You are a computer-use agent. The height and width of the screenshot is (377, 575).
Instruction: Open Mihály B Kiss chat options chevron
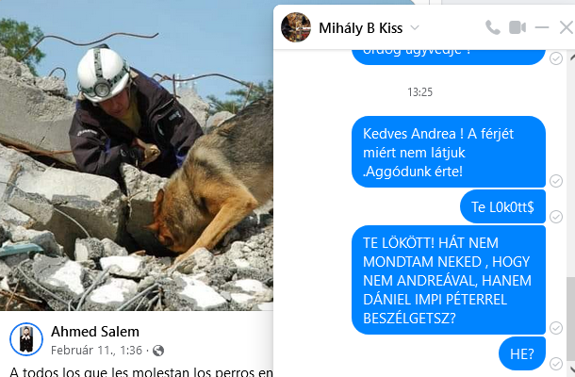click(x=415, y=28)
